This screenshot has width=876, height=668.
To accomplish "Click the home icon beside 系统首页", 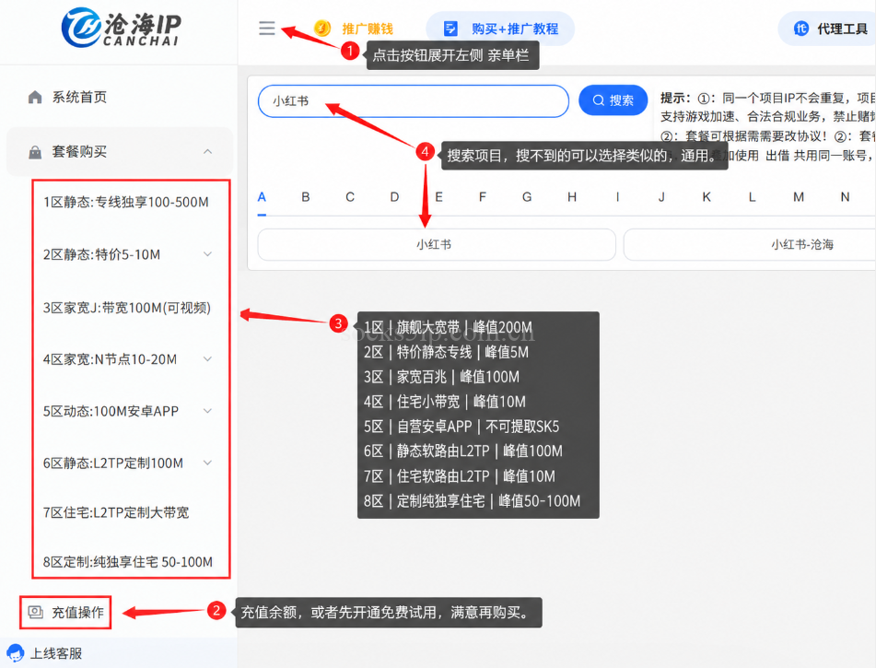I will (35, 98).
